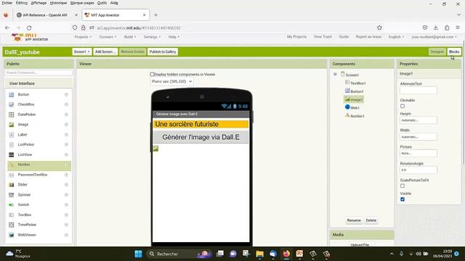Click image placeholder in phone viewer
465x261 pixels.
click(x=155, y=149)
